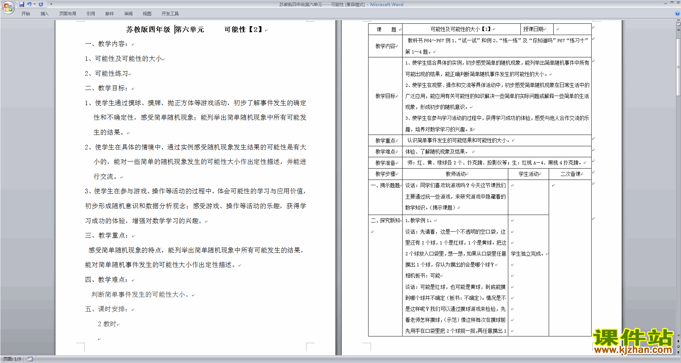Click the heading 二、教学目标：
The height and width of the screenshot is (363, 681).
[106, 88]
